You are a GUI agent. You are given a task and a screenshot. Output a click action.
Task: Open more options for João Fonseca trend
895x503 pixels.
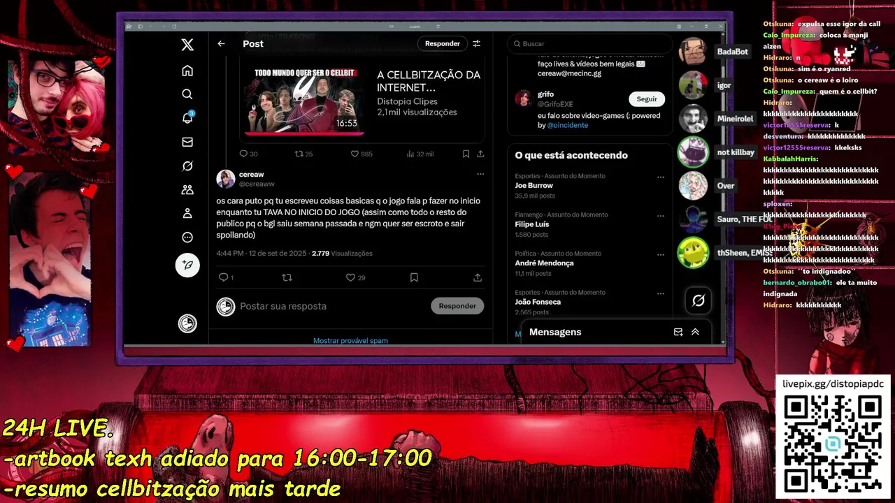click(x=660, y=293)
